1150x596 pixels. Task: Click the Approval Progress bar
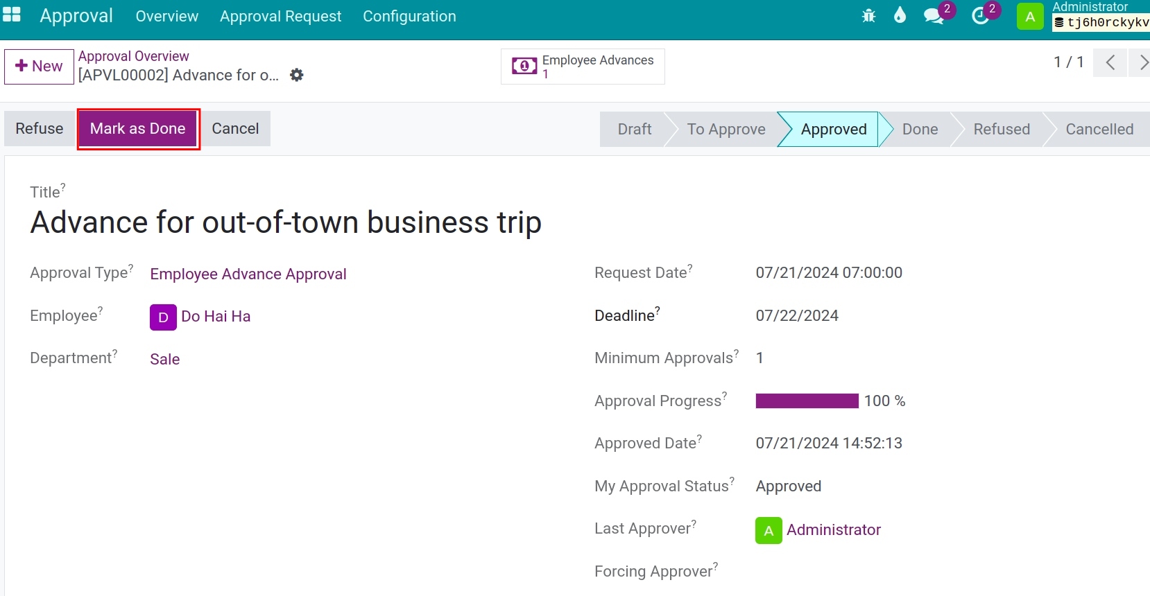(807, 401)
